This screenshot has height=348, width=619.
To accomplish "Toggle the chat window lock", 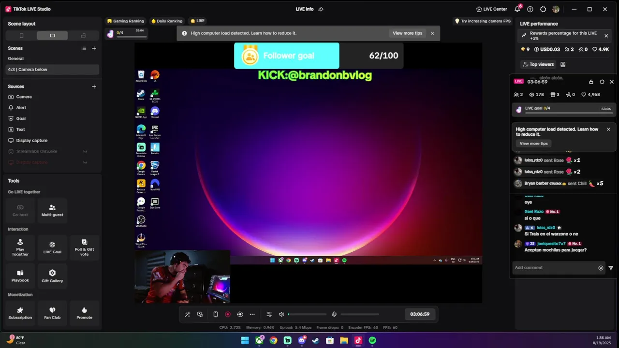I will (x=591, y=82).
